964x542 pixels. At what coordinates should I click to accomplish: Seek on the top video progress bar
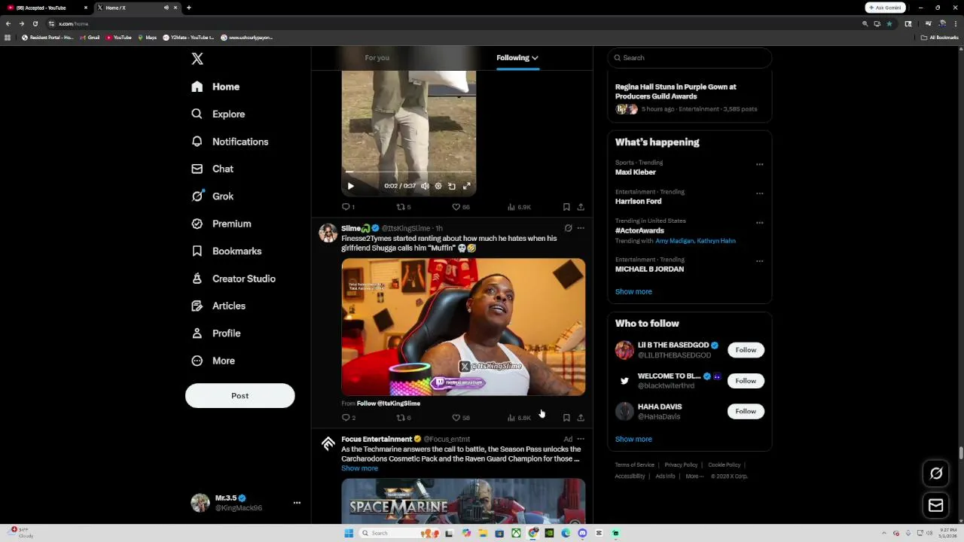tap(409, 172)
